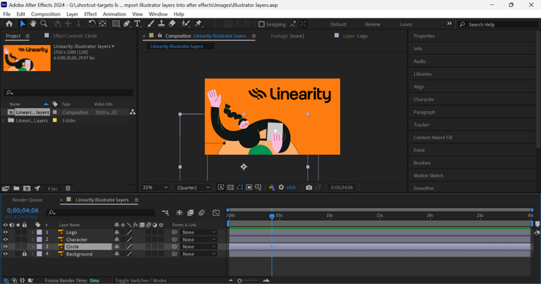Hide the Background layer eye
Screen dimensions: 541x284
click(x=5, y=254)
